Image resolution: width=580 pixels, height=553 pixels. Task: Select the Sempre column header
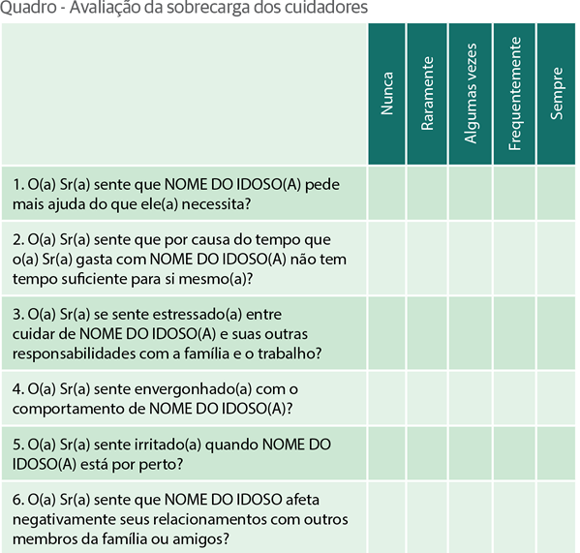pyautogui.click(x=556, y=94)
